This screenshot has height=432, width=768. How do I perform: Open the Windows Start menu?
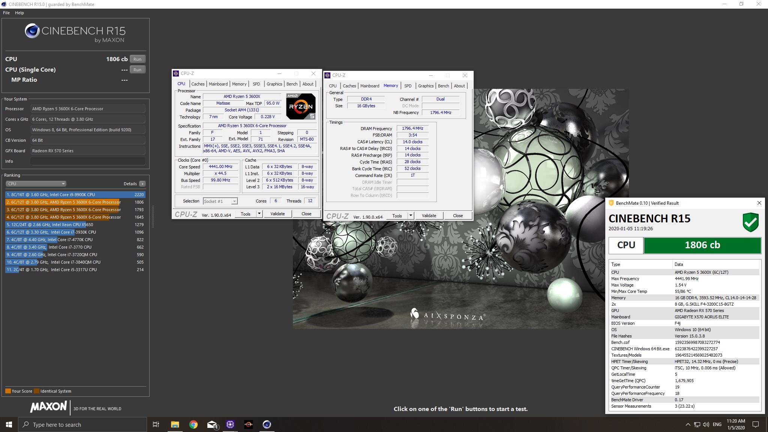tap(9, 424)
